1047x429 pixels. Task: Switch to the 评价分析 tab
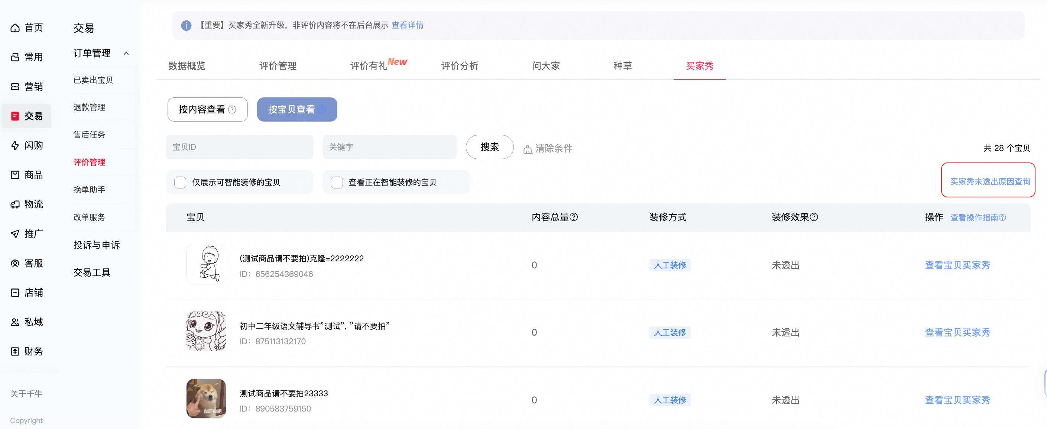460,66
